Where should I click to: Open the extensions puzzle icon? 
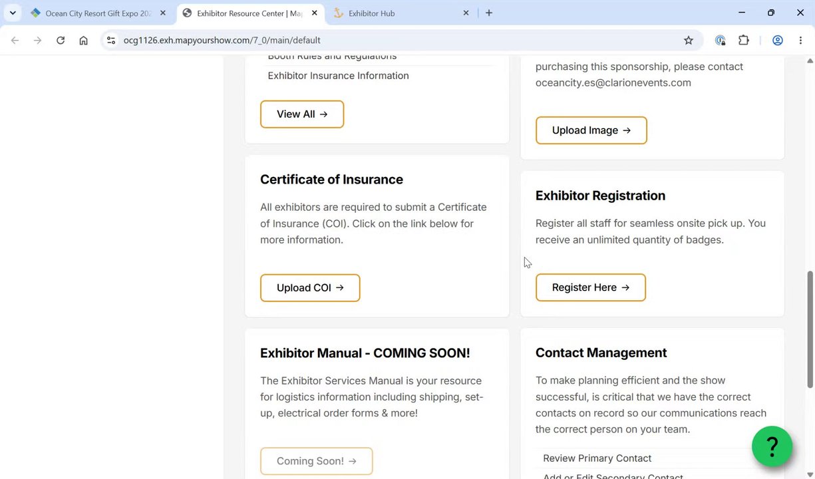(744, 41)
